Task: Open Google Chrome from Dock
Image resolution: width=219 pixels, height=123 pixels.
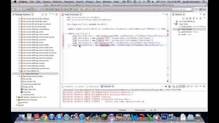Action: [44, 117]
